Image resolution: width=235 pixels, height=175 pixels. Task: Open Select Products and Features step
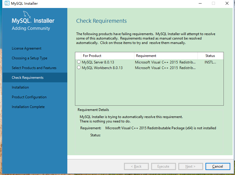click(x=34, y=68)
